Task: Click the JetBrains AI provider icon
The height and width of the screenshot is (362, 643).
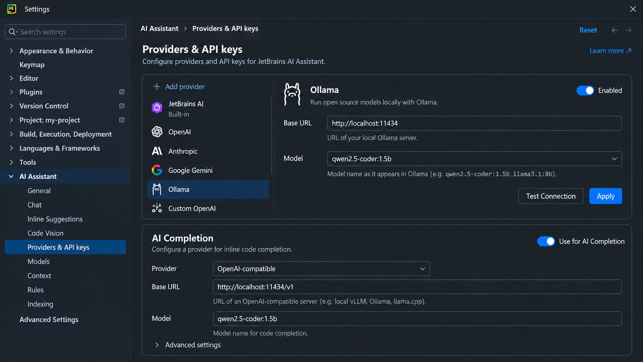Action: (x=157, y=108)
